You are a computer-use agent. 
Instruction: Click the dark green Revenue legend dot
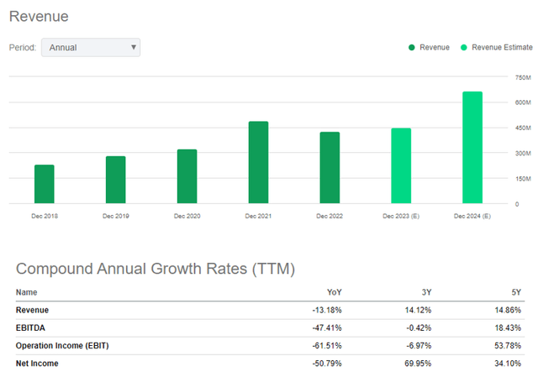[x=412, y=48]
